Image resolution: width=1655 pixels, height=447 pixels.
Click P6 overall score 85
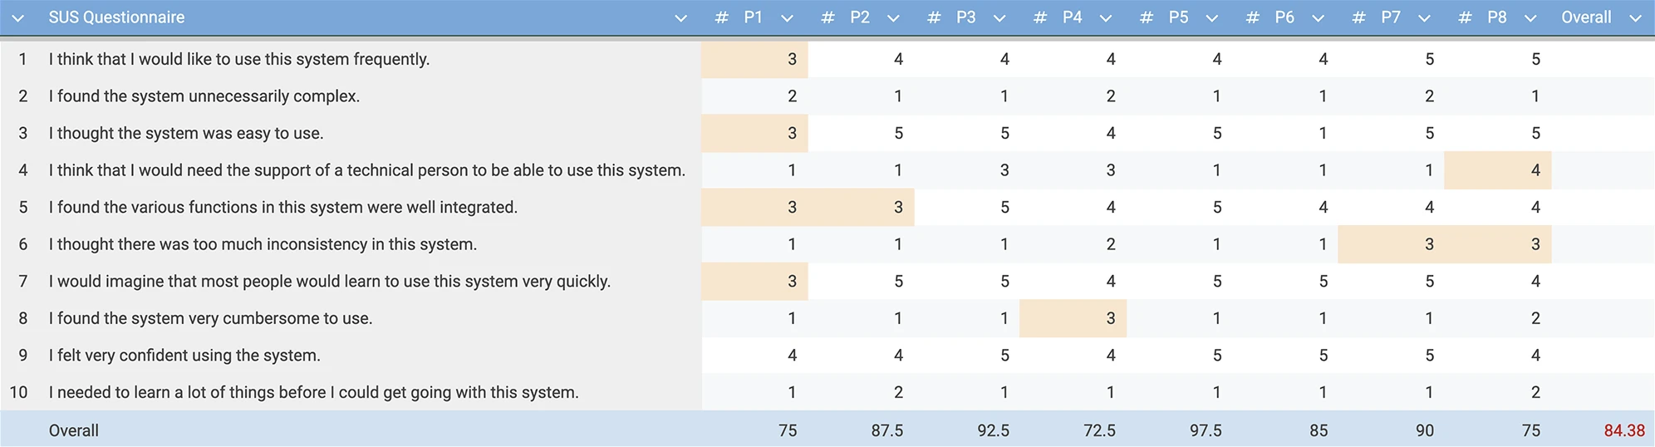point(1319,430)
